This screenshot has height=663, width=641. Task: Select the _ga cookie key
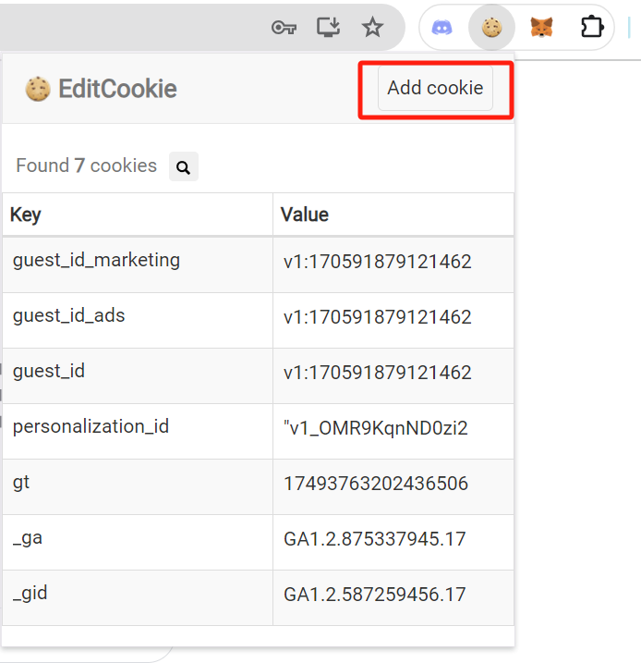point(28,538)
